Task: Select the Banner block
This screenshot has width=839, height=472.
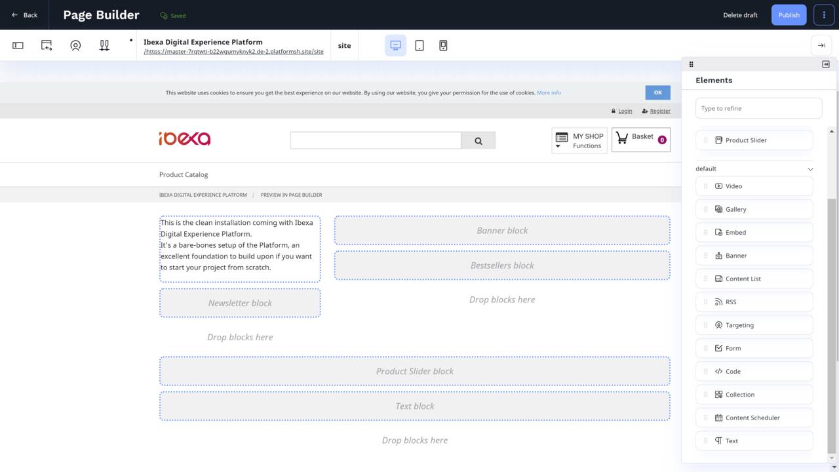Action: tap(502, 230)
